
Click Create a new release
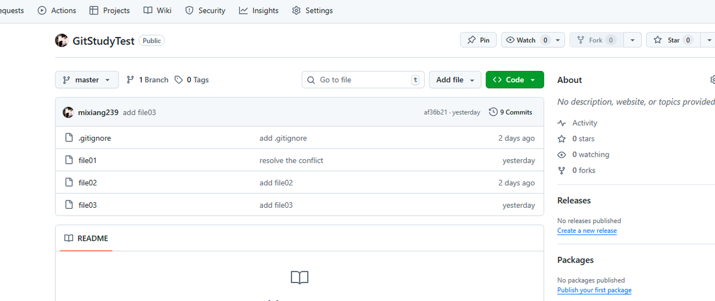(x=587, y=231)
